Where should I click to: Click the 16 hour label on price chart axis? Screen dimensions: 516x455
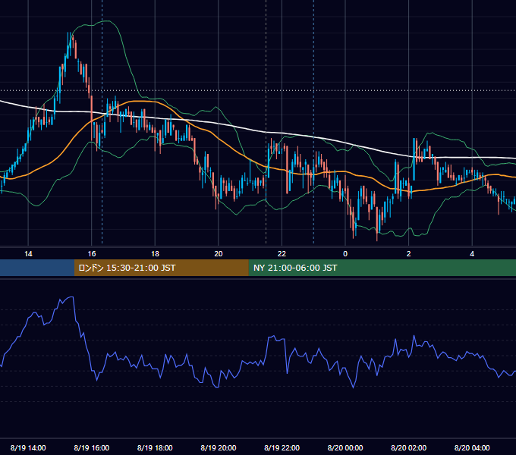(92, 254)
